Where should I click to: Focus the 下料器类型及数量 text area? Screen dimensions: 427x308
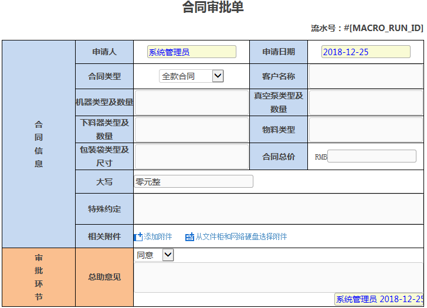click(192, 130)
